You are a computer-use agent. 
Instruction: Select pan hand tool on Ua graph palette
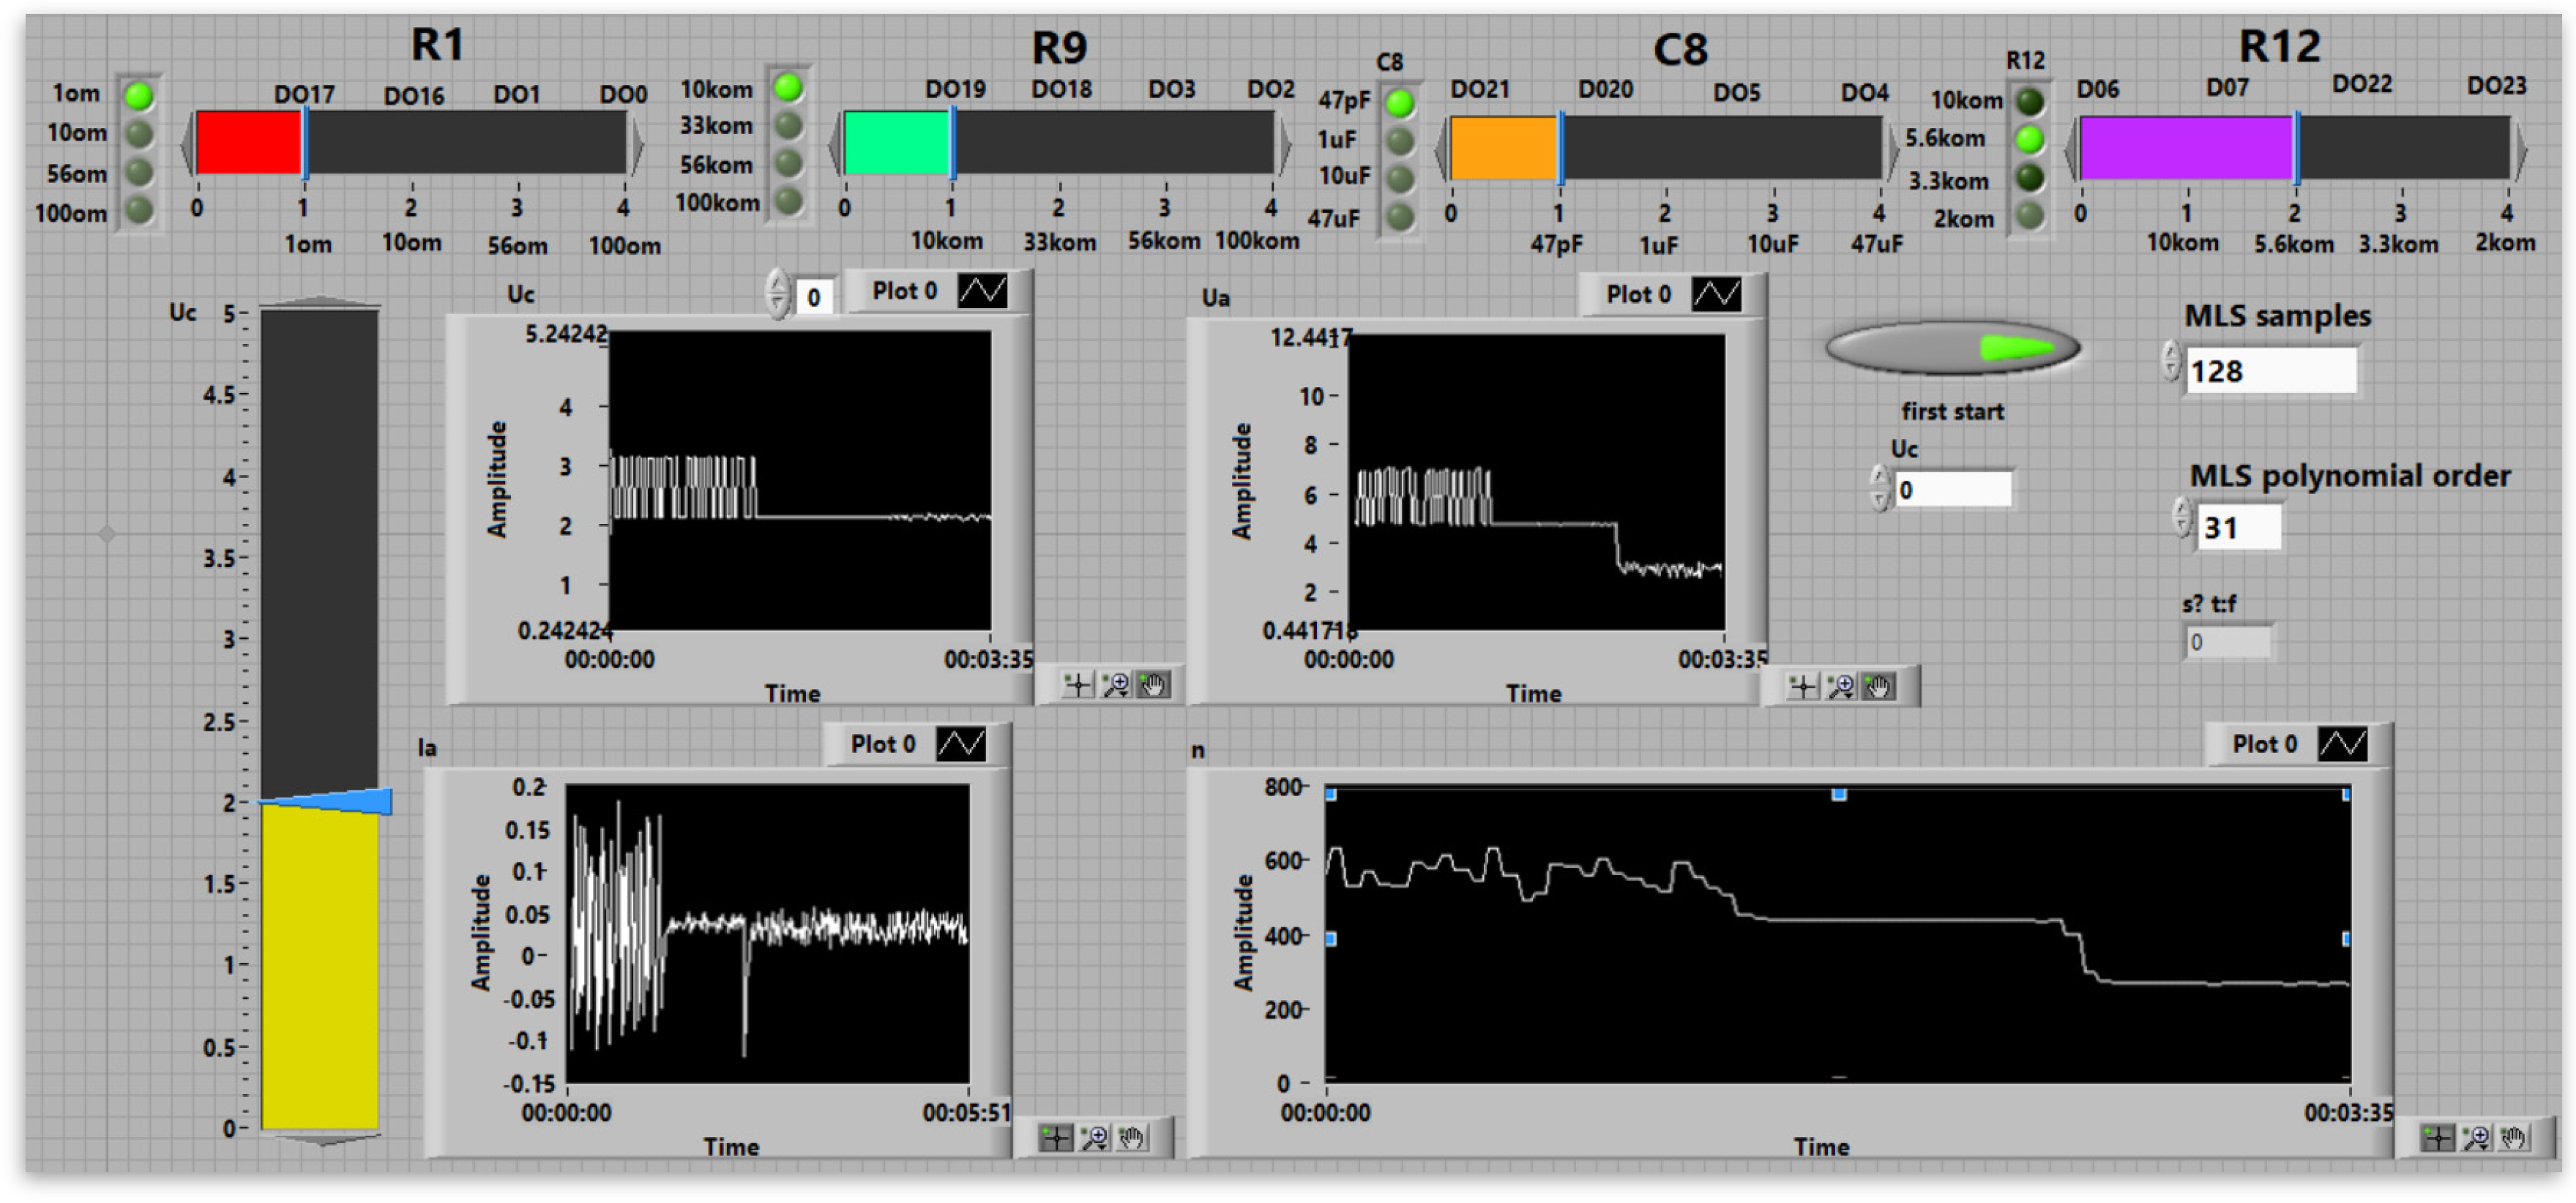[x=1878, y=686]
